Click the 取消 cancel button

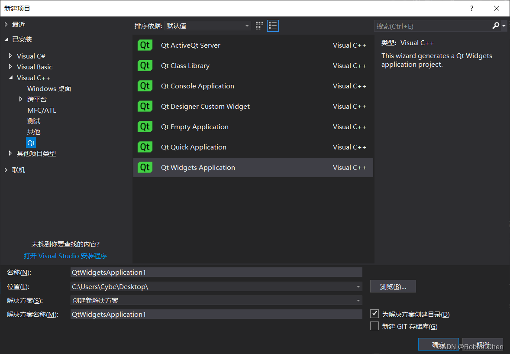coord(483,344)
